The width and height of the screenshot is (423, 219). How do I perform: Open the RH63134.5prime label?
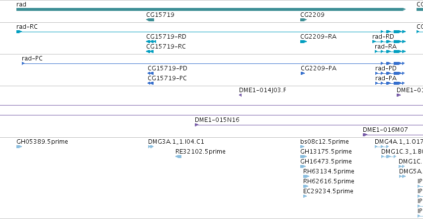pos(329,171)
